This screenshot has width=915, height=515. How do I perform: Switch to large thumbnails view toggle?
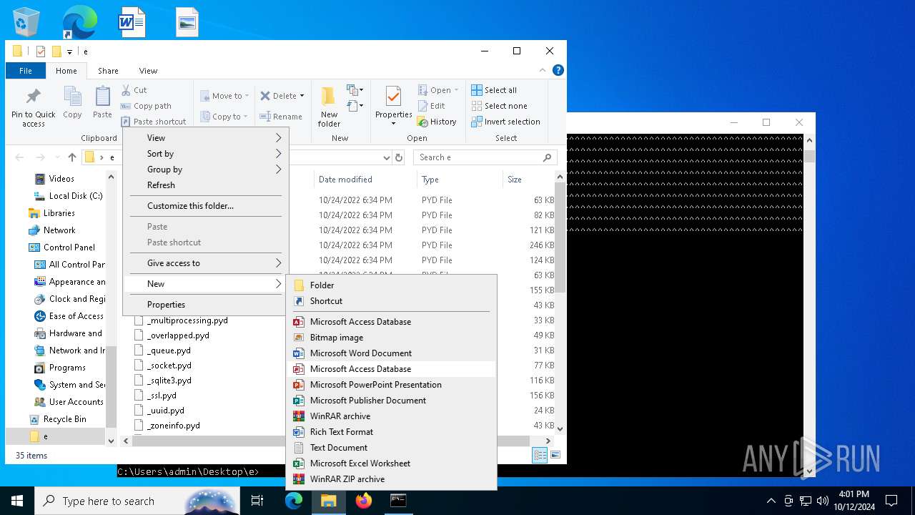(x=555, y=455)
